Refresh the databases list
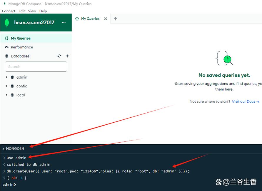262x191 pixels. click(x=59, y=56)
